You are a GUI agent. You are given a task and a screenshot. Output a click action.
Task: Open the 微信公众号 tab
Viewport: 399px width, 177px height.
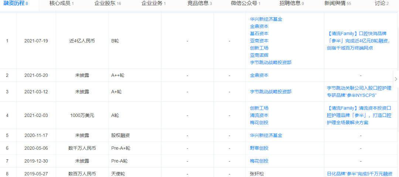[x=246, y=3]
